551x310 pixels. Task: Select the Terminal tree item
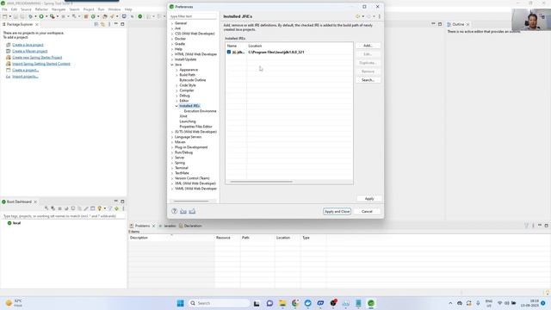[182, 168]
